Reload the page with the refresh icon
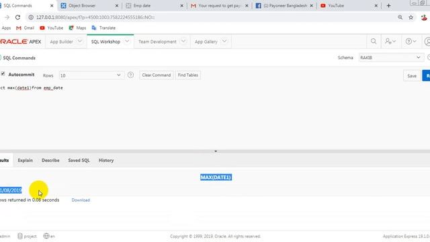Screen dimensions: 430x242 coord(17,17)
